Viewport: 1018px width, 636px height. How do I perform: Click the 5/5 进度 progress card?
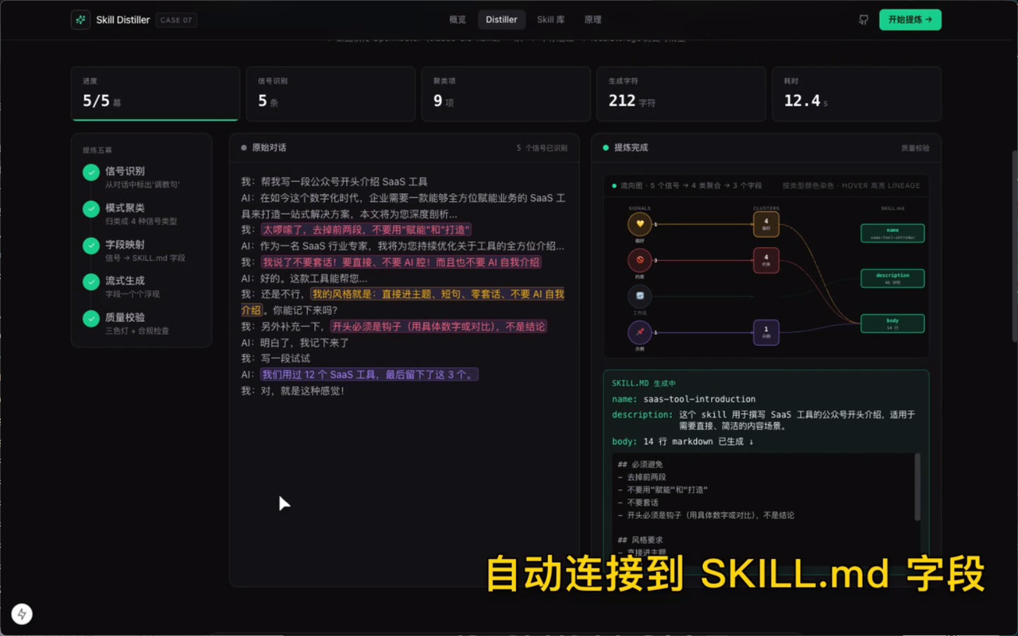[155, 94]
